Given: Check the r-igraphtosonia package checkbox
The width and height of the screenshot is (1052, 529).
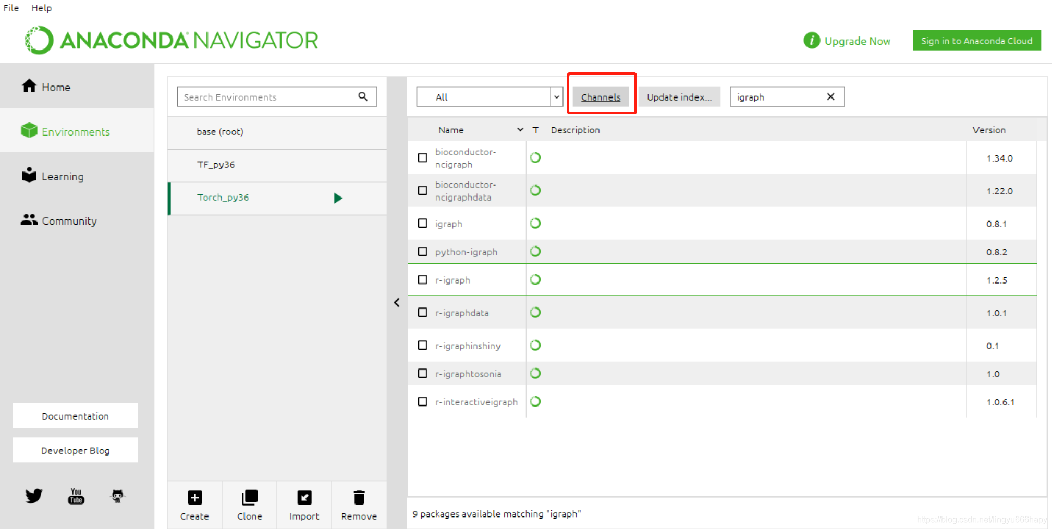Looking at the screenshot, I should pos(423,373).
